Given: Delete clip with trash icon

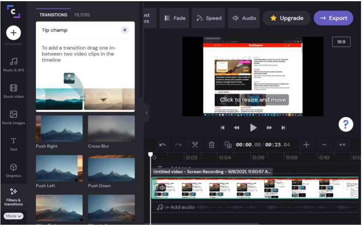Looking at the screenshot, I should [x=212, y=145].
